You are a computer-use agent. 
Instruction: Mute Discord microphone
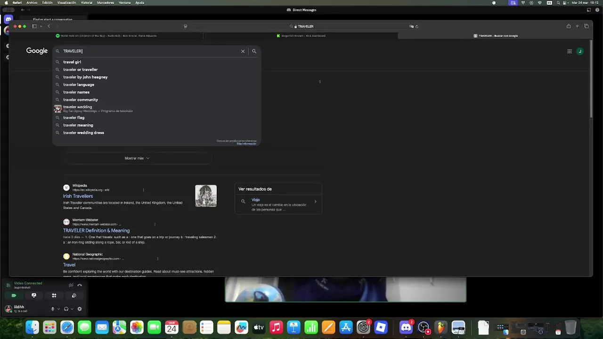53,309
